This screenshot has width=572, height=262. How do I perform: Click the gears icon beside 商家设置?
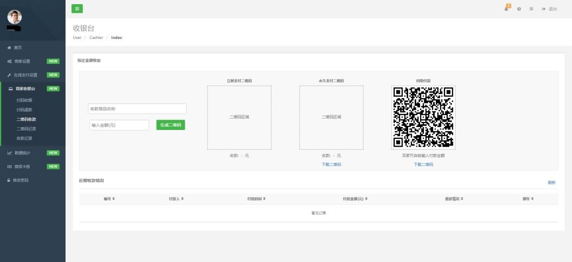[9, 61]
